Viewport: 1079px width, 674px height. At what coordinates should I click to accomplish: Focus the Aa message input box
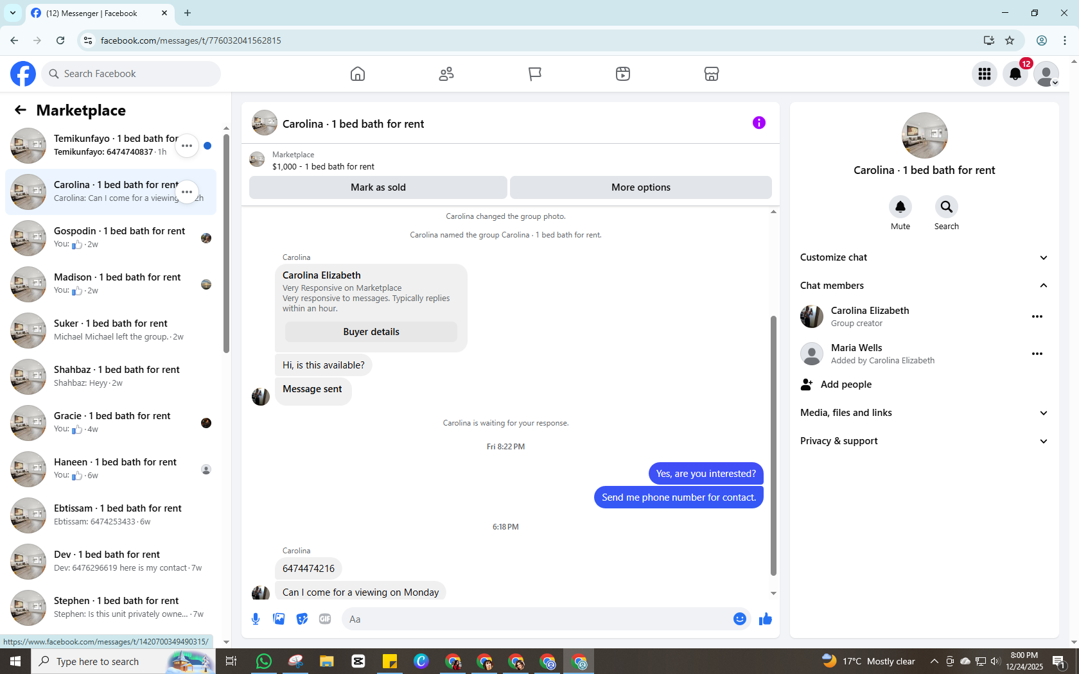536,619
